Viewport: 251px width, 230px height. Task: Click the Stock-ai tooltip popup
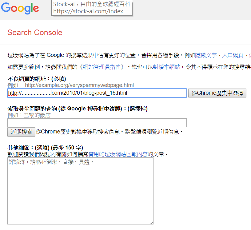(x=92, y=8)
